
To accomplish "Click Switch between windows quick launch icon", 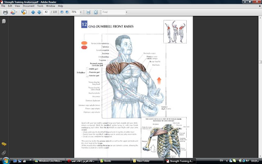I will click(x=20, y=161).
